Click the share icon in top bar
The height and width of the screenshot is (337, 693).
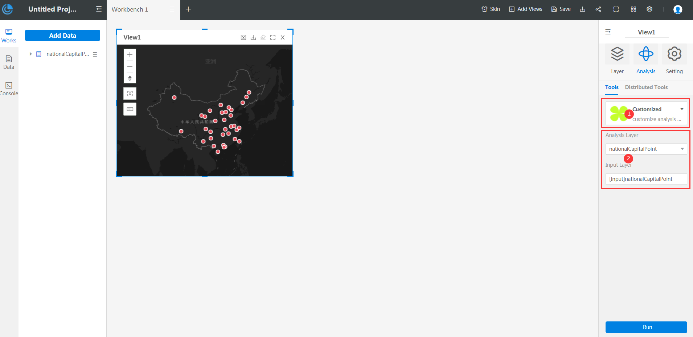click(x=598, y=9)
